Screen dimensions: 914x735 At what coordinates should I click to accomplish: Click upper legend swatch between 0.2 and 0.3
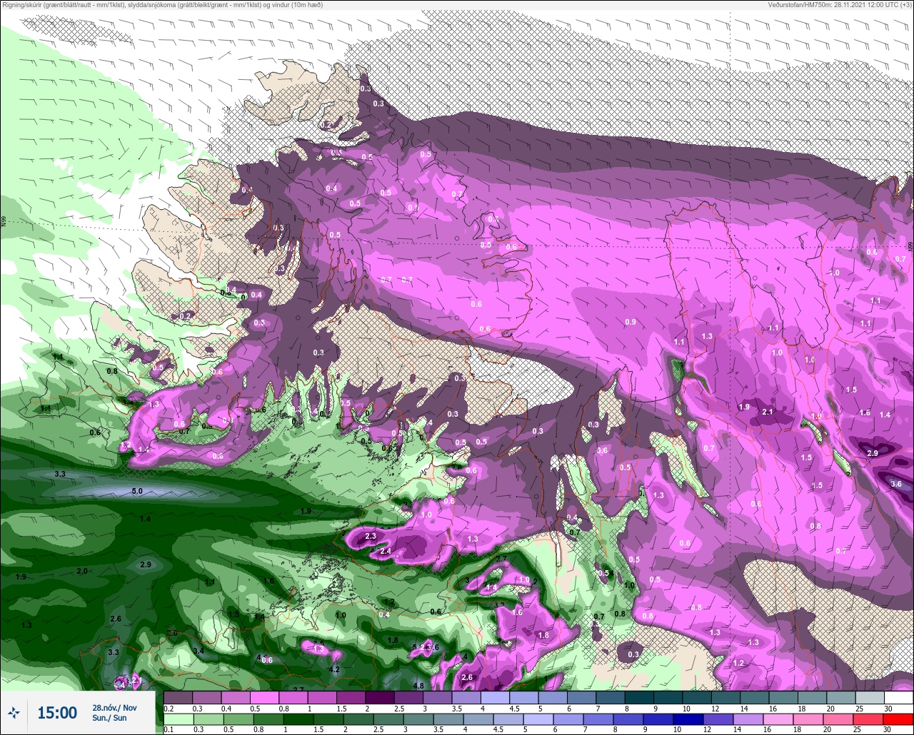click(x=179, y=697)
